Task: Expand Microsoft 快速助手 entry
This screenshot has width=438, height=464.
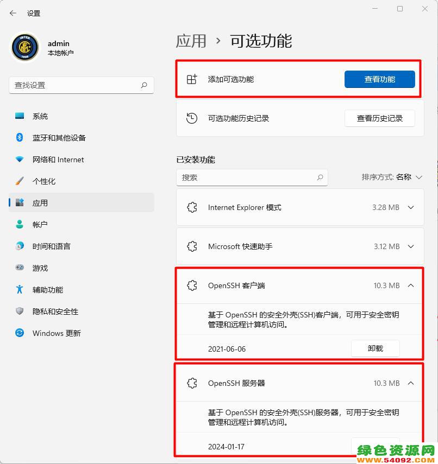Action: (411, 246)
